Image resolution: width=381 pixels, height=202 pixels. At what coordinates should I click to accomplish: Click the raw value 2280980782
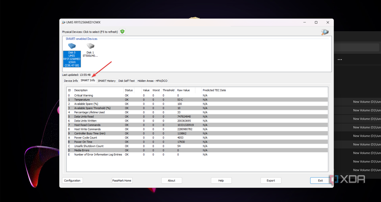185,129
